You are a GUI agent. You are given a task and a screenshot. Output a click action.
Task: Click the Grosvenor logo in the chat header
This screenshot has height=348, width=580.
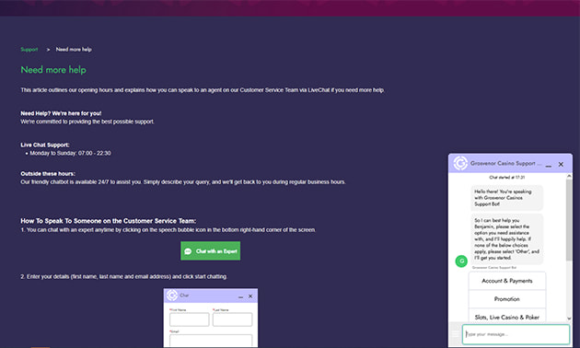click(x=460, y=163)
